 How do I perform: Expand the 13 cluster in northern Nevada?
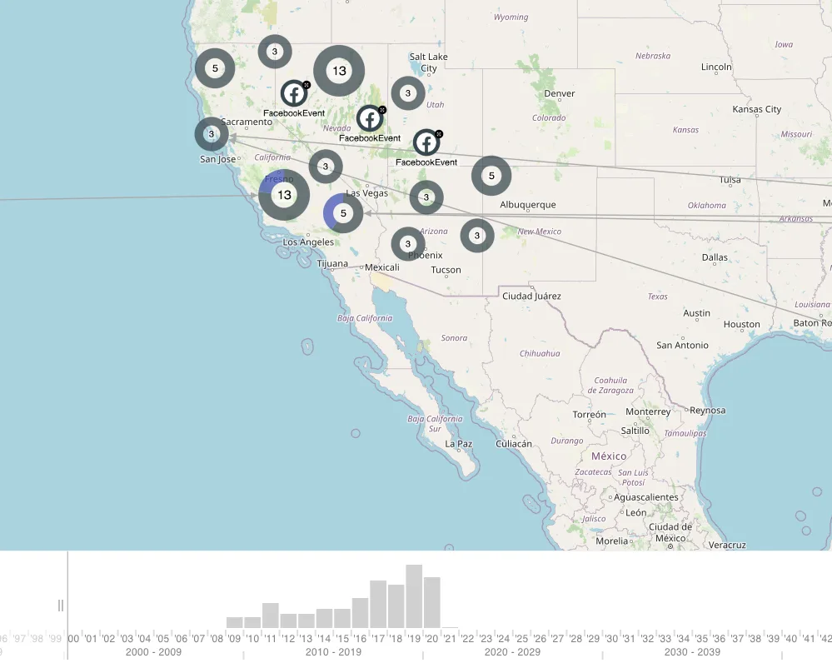coord(339,71)
